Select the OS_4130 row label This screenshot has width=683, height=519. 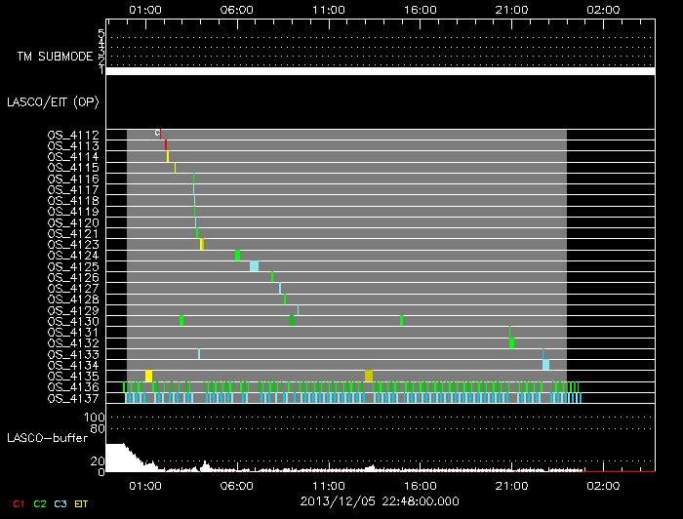[x=73, y=322]
